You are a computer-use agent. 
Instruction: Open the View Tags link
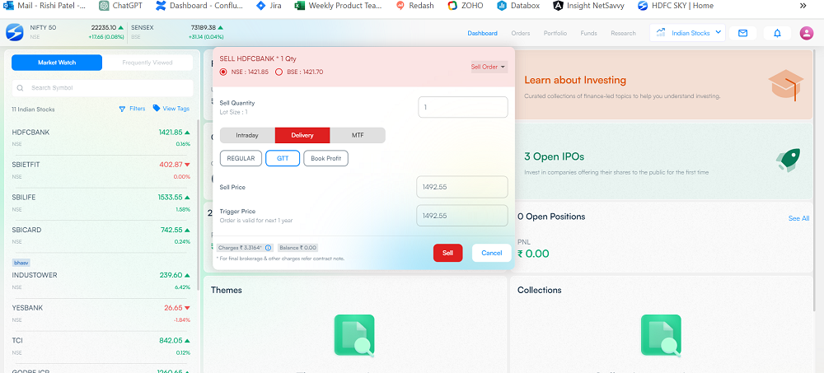point(176,109)
